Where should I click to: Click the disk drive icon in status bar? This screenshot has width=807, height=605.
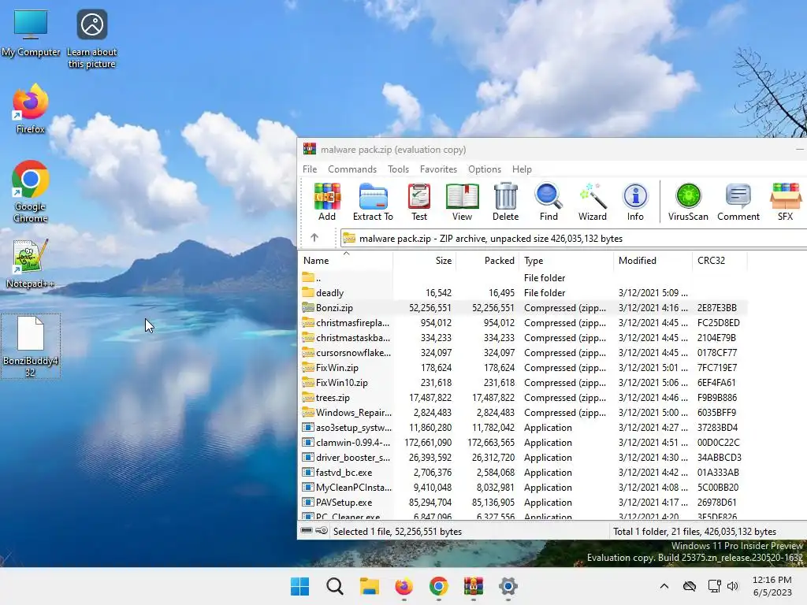click(307, 530)
